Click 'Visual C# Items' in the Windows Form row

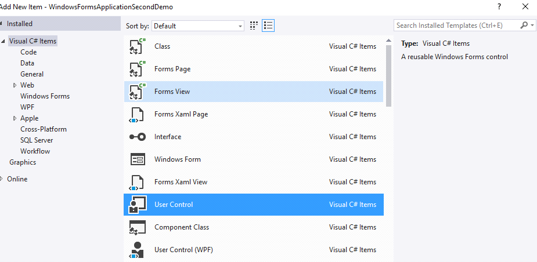352,159
